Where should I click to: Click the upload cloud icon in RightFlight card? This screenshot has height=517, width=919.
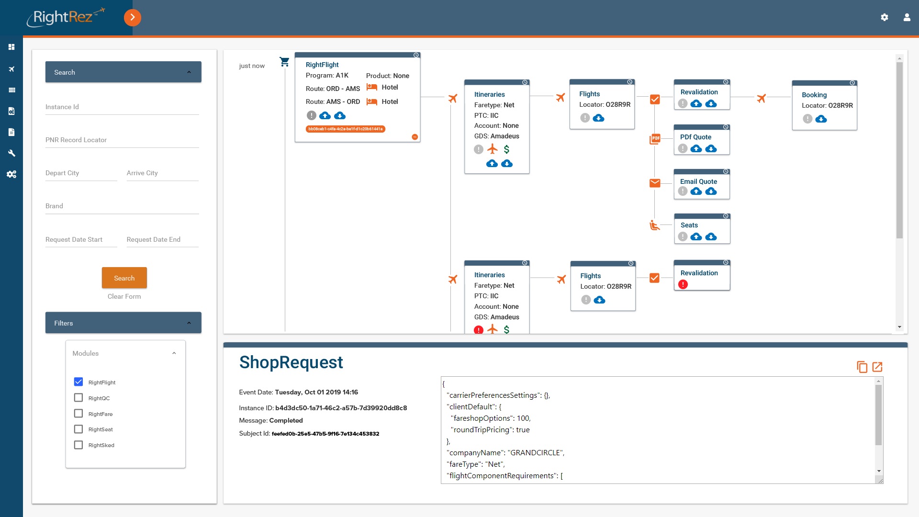[325, 115]
